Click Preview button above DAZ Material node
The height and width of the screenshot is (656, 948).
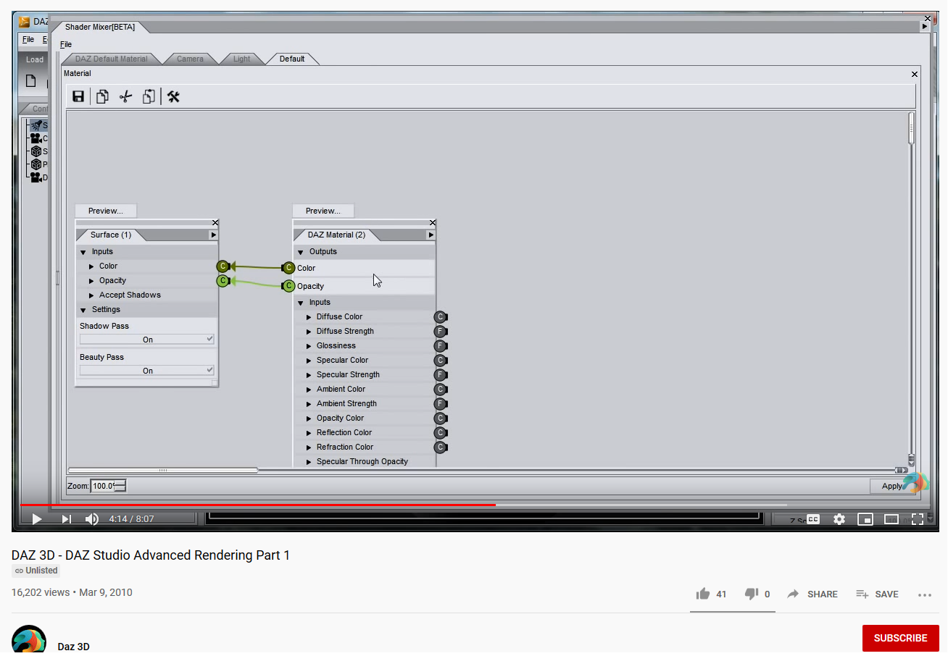(323, 211)
